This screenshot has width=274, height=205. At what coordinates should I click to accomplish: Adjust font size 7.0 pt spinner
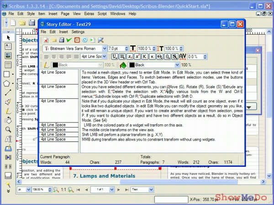point(126,48)
